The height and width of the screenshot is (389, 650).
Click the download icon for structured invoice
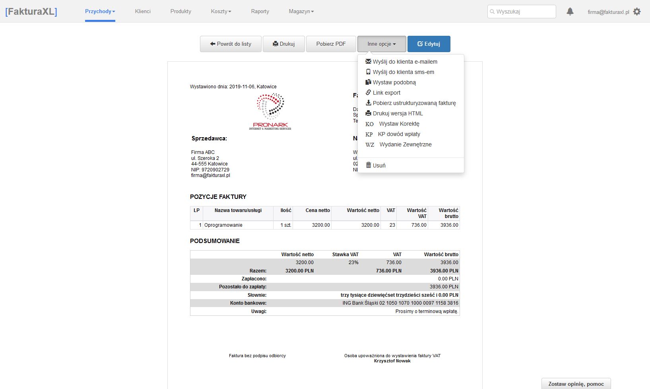click(368, 103)
